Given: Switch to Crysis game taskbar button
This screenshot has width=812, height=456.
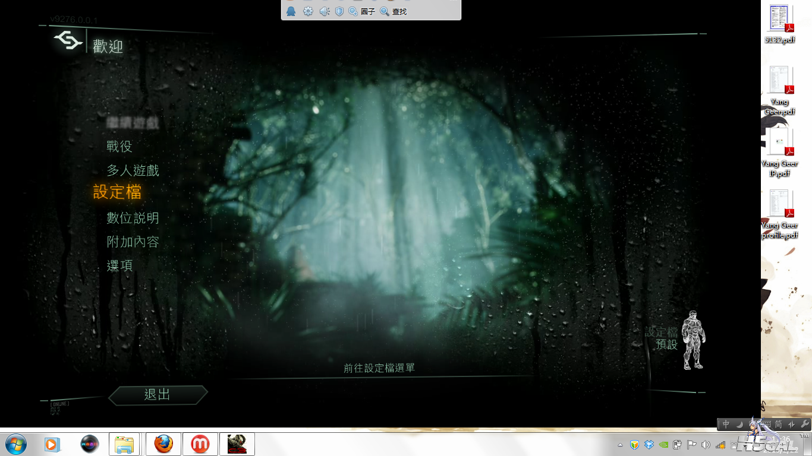Looking at the screenshot, I should pos(237,444).
